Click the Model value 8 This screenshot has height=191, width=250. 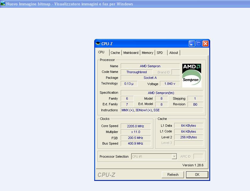point(161,98)
